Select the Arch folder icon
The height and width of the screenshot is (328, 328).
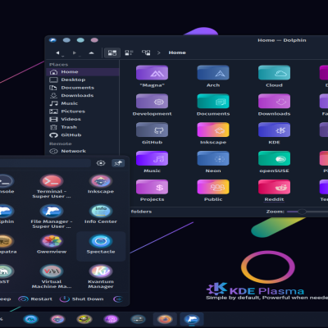[213, 72]
